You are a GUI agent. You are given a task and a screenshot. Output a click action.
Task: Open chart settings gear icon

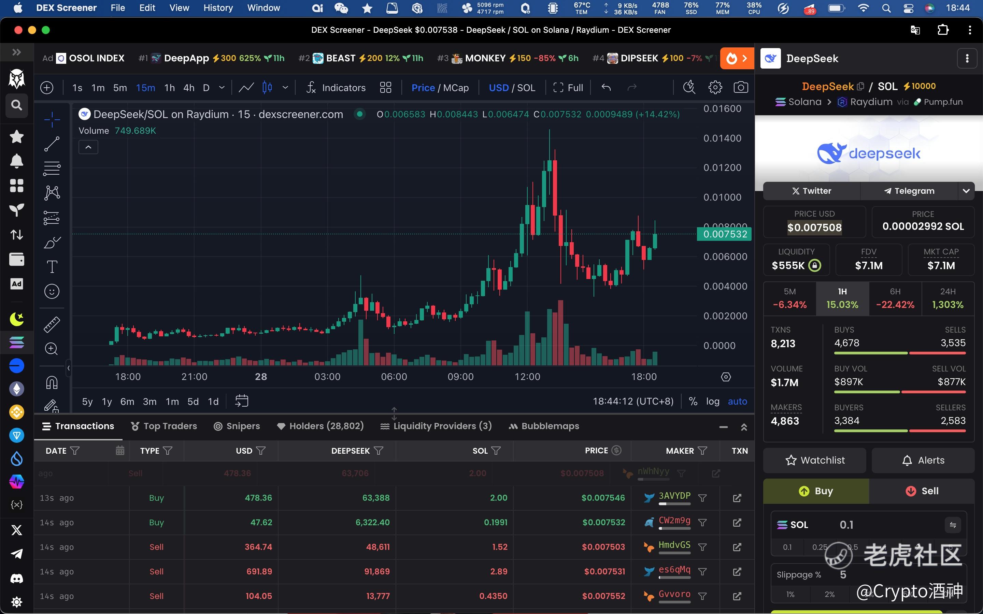715,87
